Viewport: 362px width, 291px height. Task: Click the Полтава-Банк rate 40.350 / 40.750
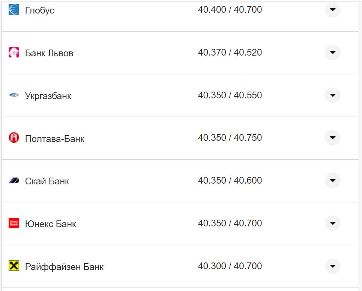tap(230, 138)
